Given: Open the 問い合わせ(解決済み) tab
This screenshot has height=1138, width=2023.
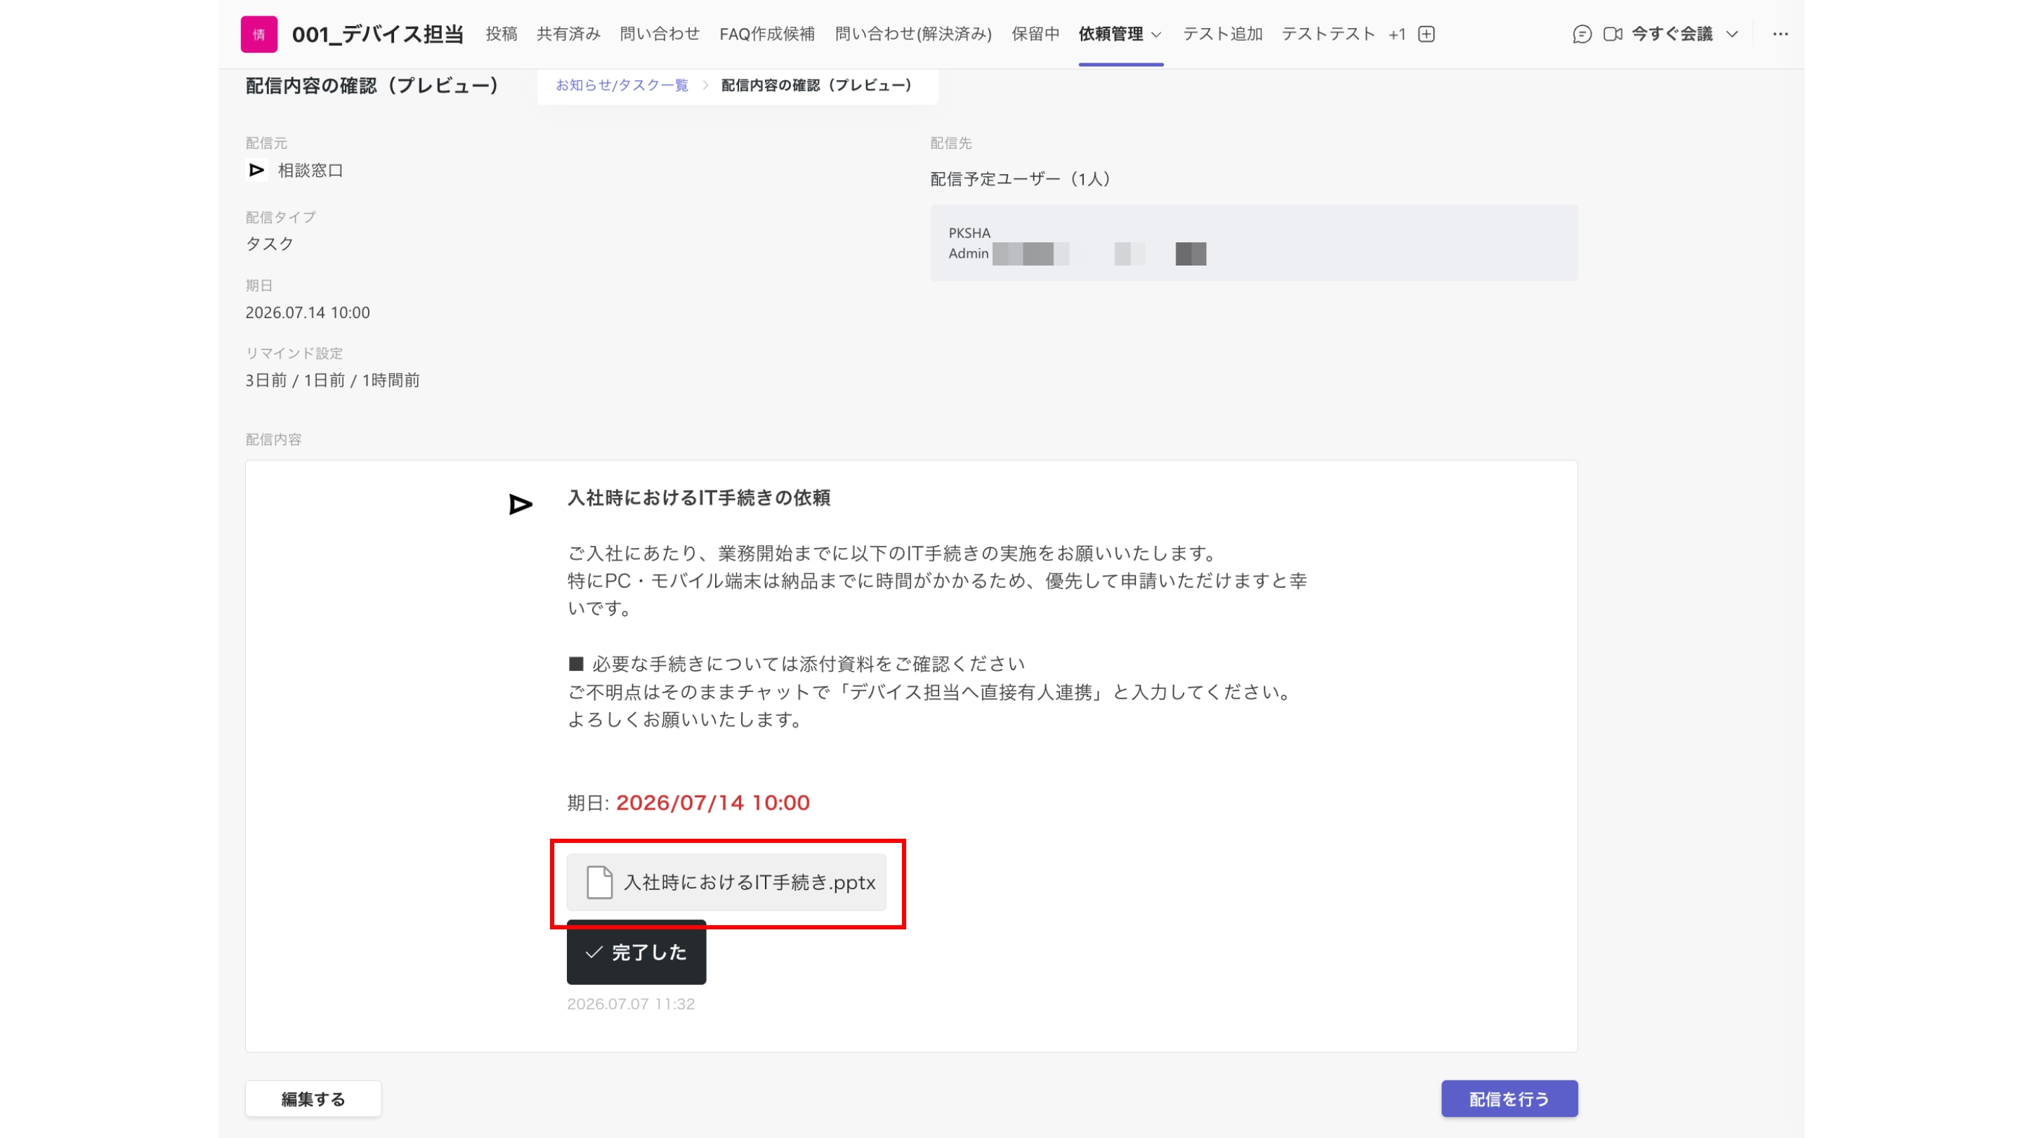Looking at the screenshot, I should 912,34.
